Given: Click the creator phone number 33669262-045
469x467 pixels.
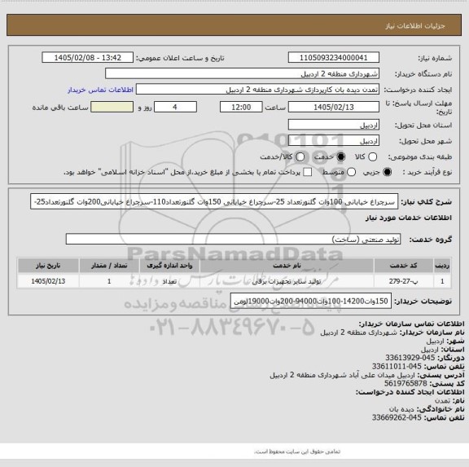Looking at the screenshot, I should tap(397, 417).
